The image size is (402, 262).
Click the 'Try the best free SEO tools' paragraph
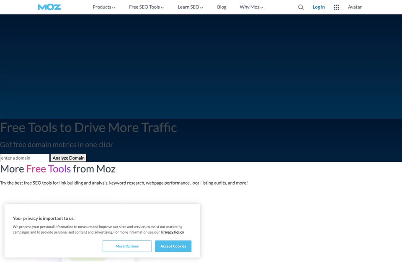coord(124,183)
